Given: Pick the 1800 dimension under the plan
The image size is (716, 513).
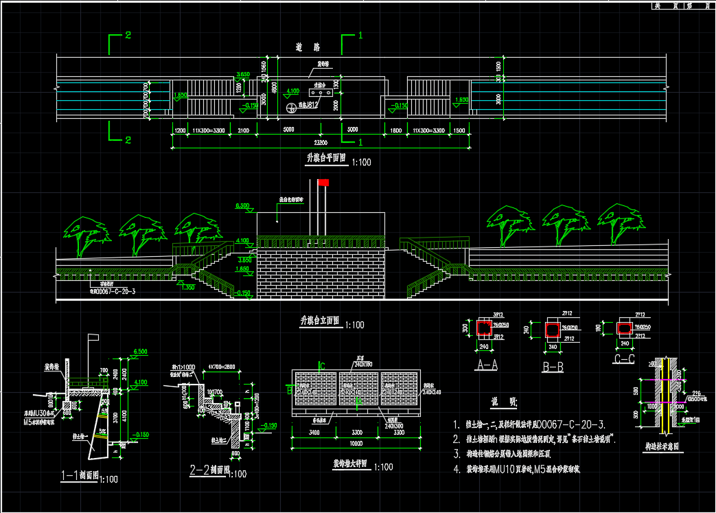Looking at the screenshot, I should [396, 130].
